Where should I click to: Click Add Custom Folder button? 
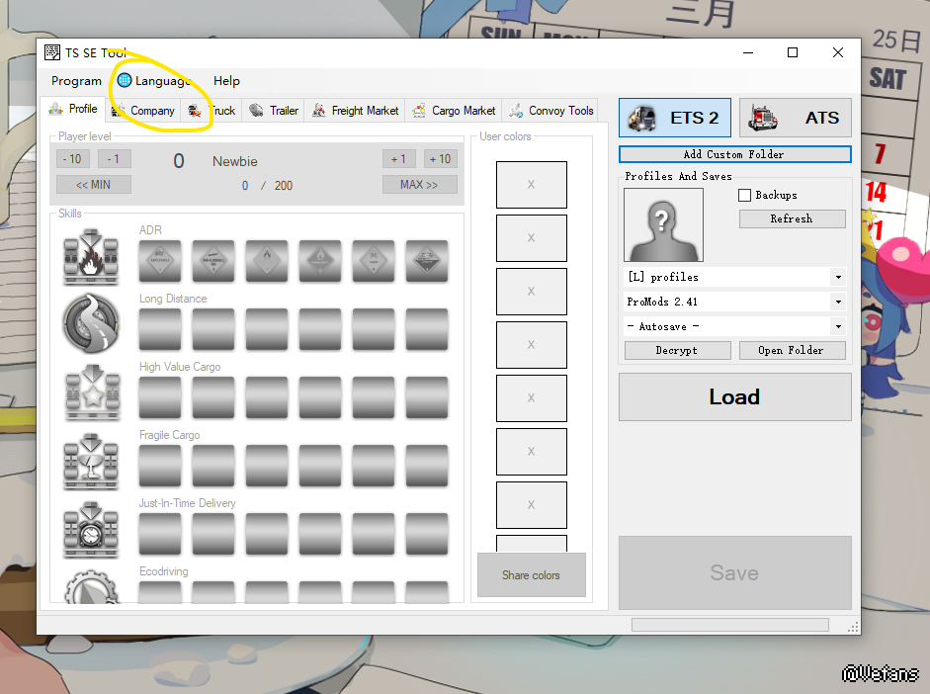pyautogui.click(x=735, y=154)
